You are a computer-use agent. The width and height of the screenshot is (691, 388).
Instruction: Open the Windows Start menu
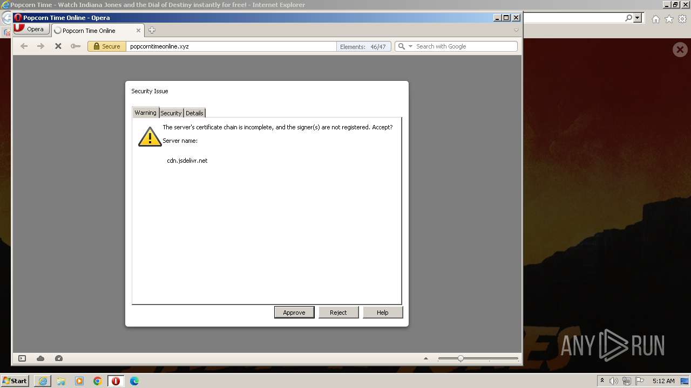click(15, 381)
